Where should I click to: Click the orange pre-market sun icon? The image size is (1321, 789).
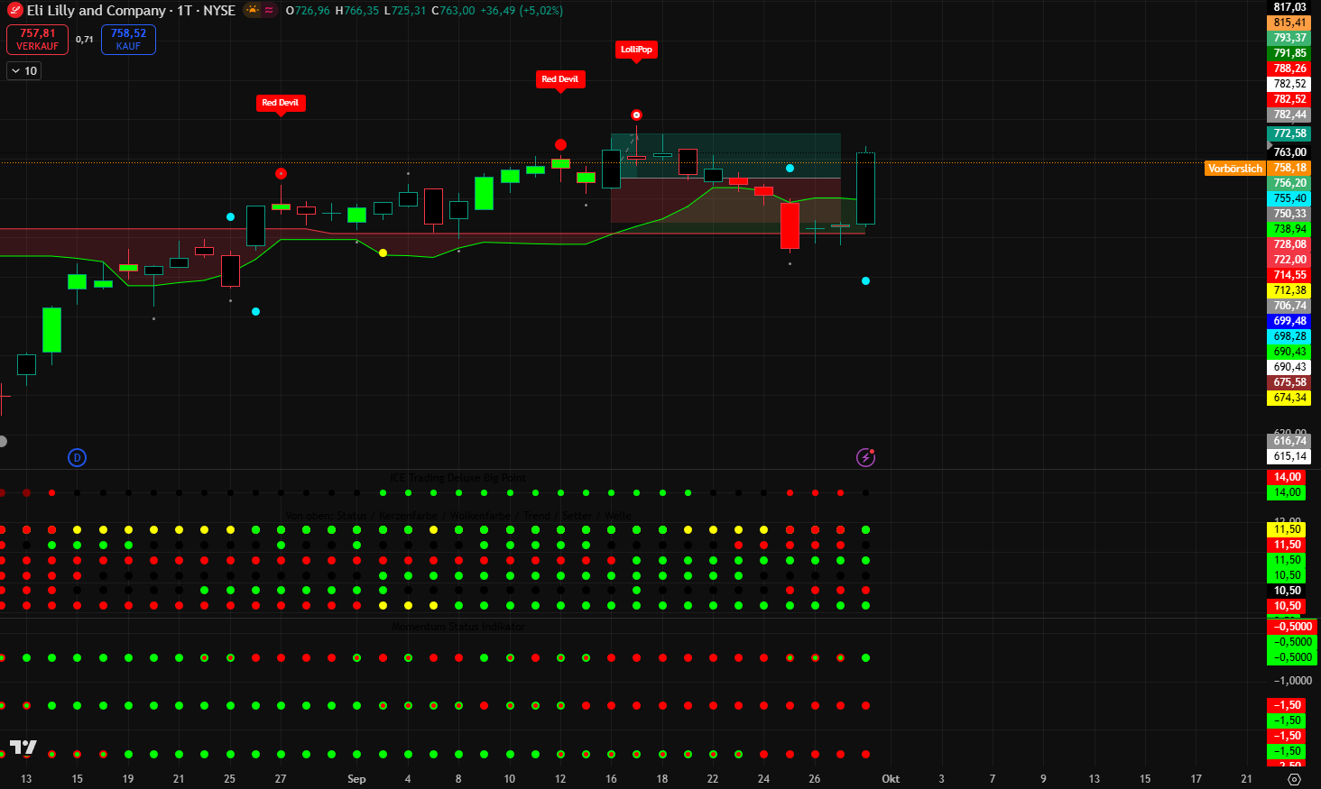click(252, 11)
